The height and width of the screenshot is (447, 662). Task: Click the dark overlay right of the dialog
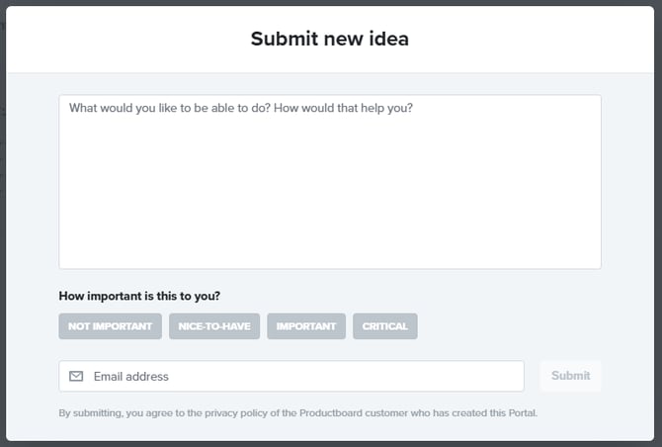click(658, 247)
